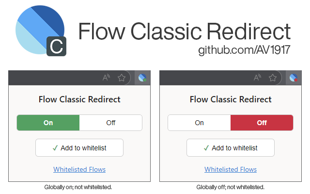This screenshot has width=310, height=194.
Task: Open Whitelisted Flows link in left popup
Action: (79, 169)
